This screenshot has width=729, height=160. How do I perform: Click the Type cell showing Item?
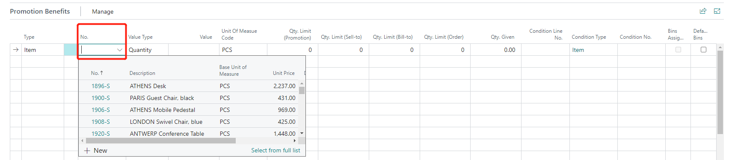click(x=43, y=50)
